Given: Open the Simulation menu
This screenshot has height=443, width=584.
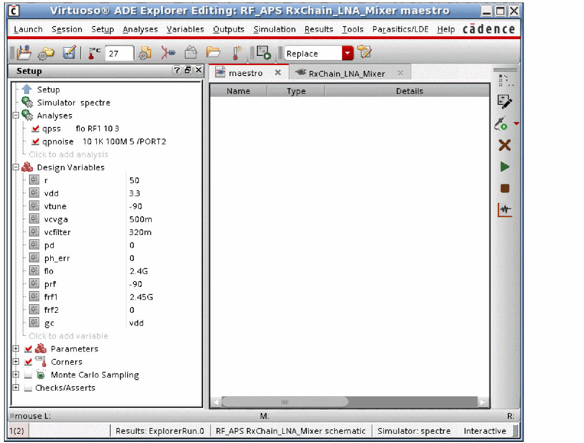Looking at the screenshot, I should pos(274,29).
